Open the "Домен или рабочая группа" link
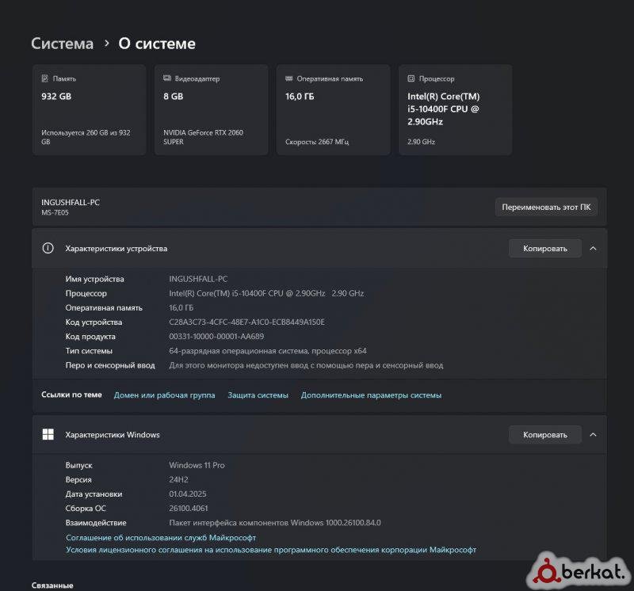 click(x=165, y=395)
